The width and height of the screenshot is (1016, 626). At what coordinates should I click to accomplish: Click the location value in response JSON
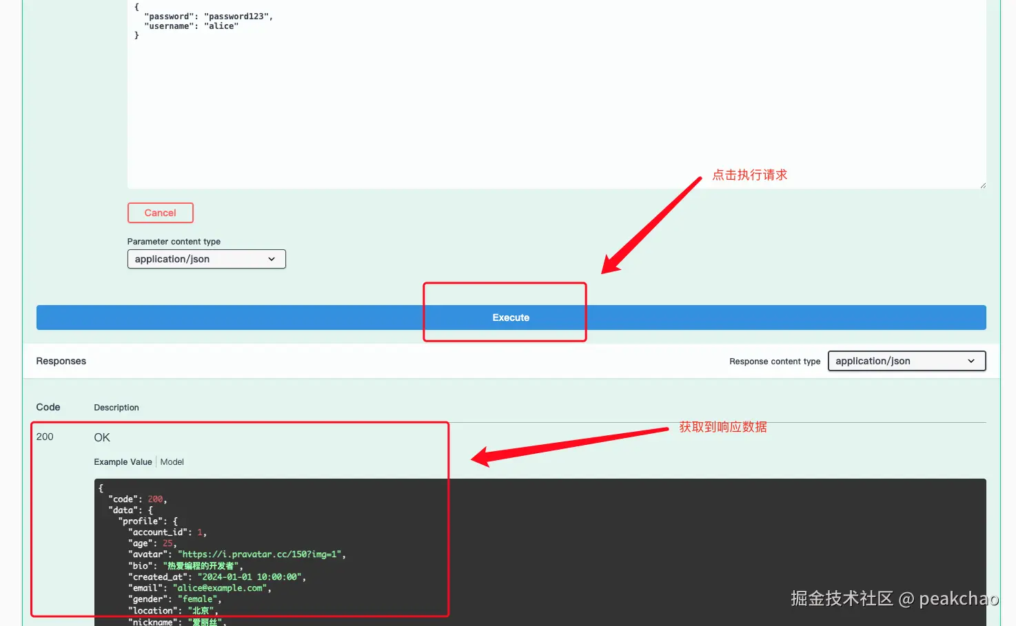pos(201,611)
